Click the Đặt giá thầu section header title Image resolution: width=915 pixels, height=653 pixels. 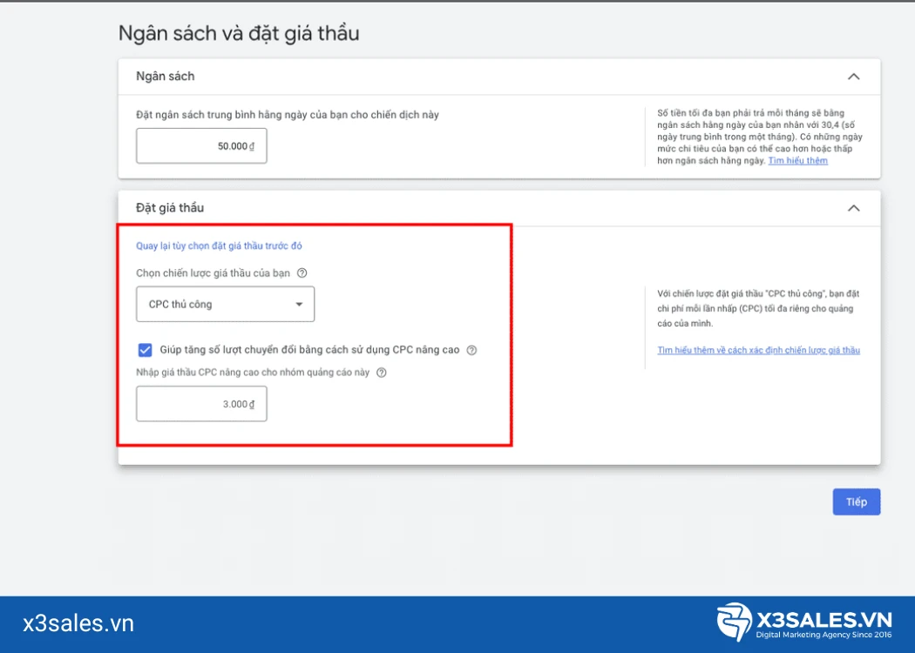point(170,208)
